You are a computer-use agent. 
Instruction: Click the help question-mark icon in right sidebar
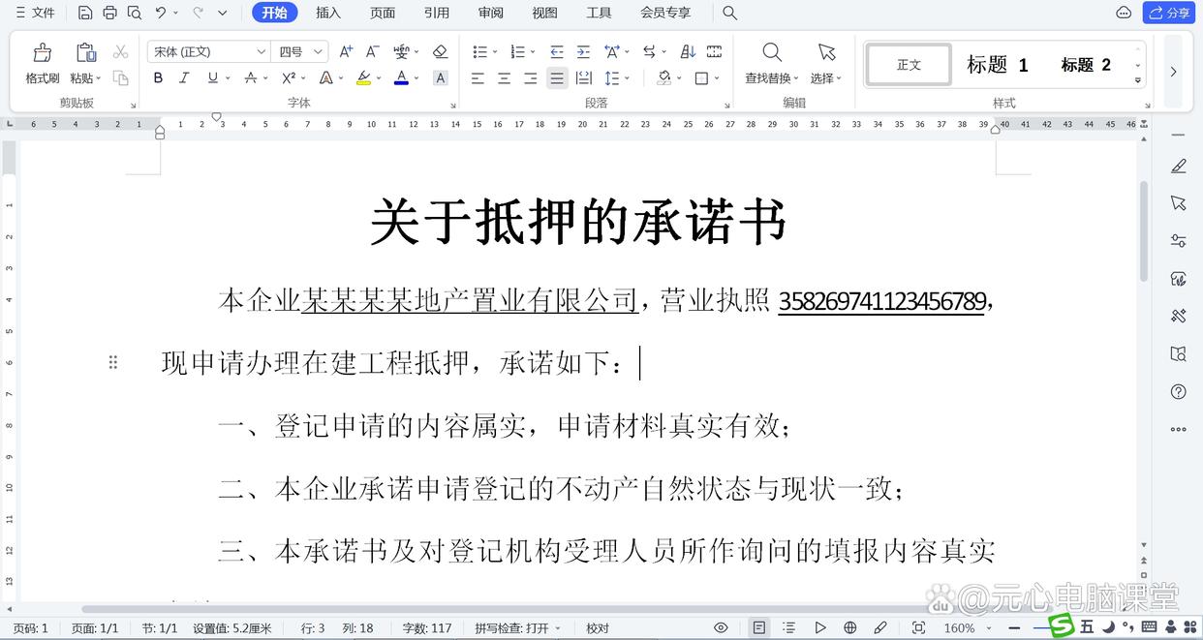(1179, 392)
